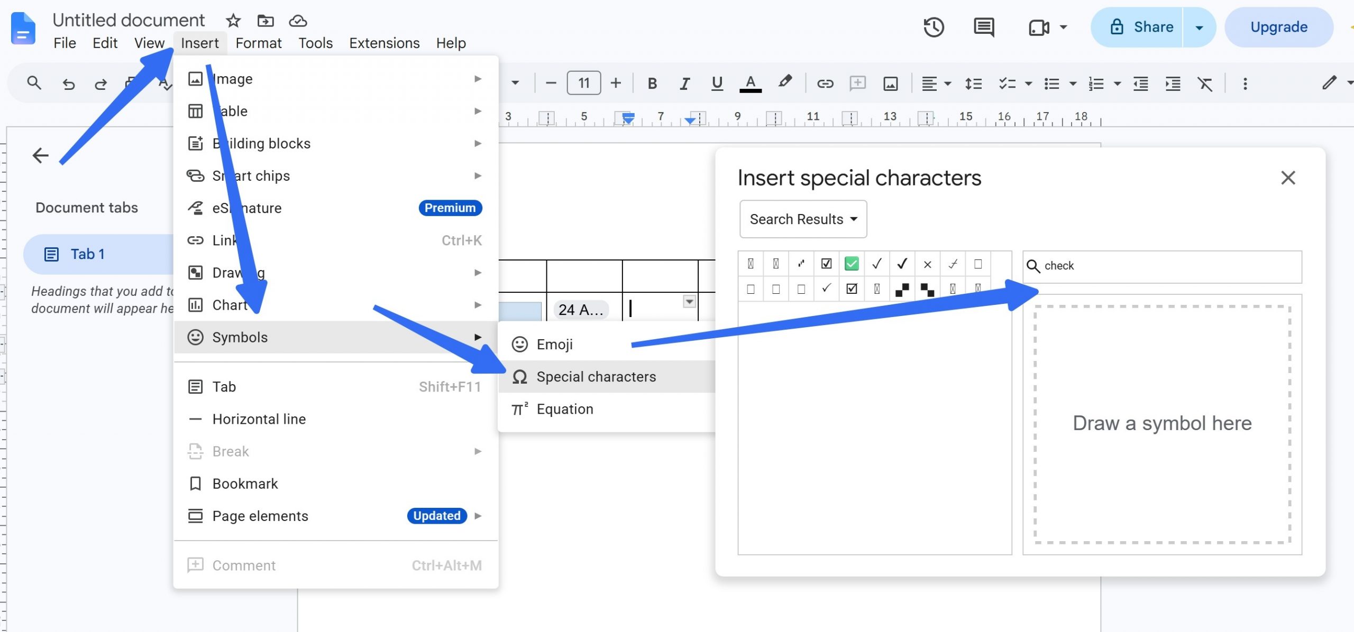1354x632 pixels.
Task: Open the table cell dropdown chip arrow
Action: 689,302
